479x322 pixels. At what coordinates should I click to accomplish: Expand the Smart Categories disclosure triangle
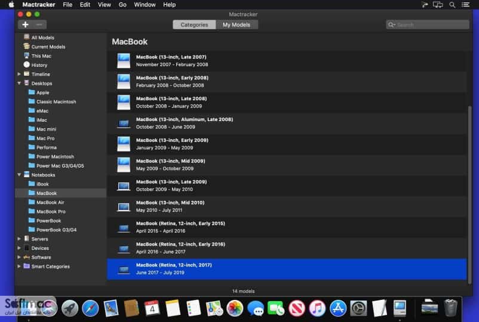[x=19, y=266]
